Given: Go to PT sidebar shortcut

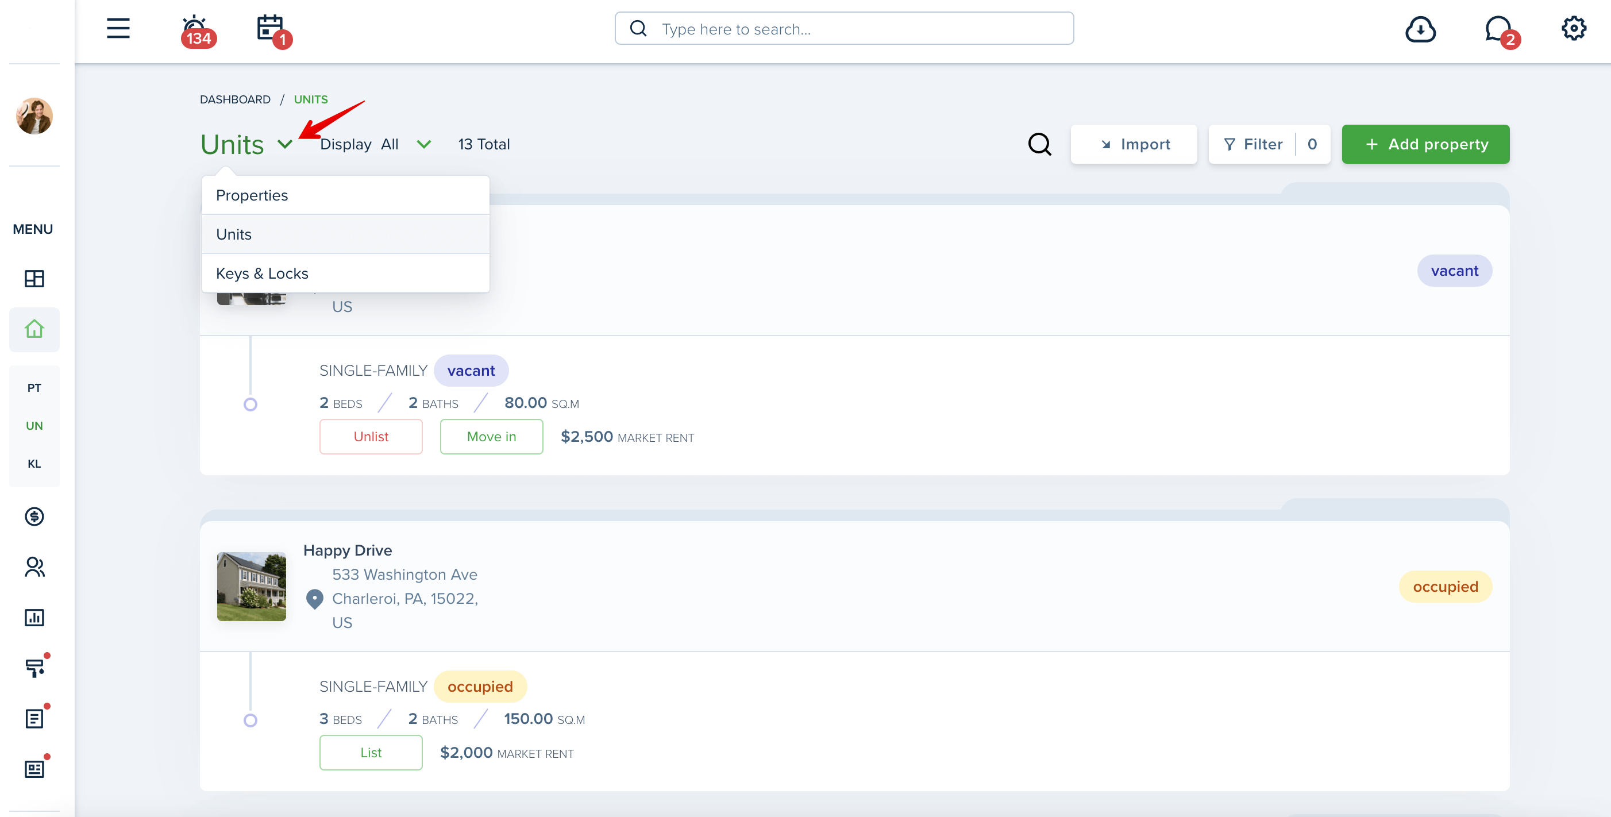Looking at the screenshot, I should (34, 388).
